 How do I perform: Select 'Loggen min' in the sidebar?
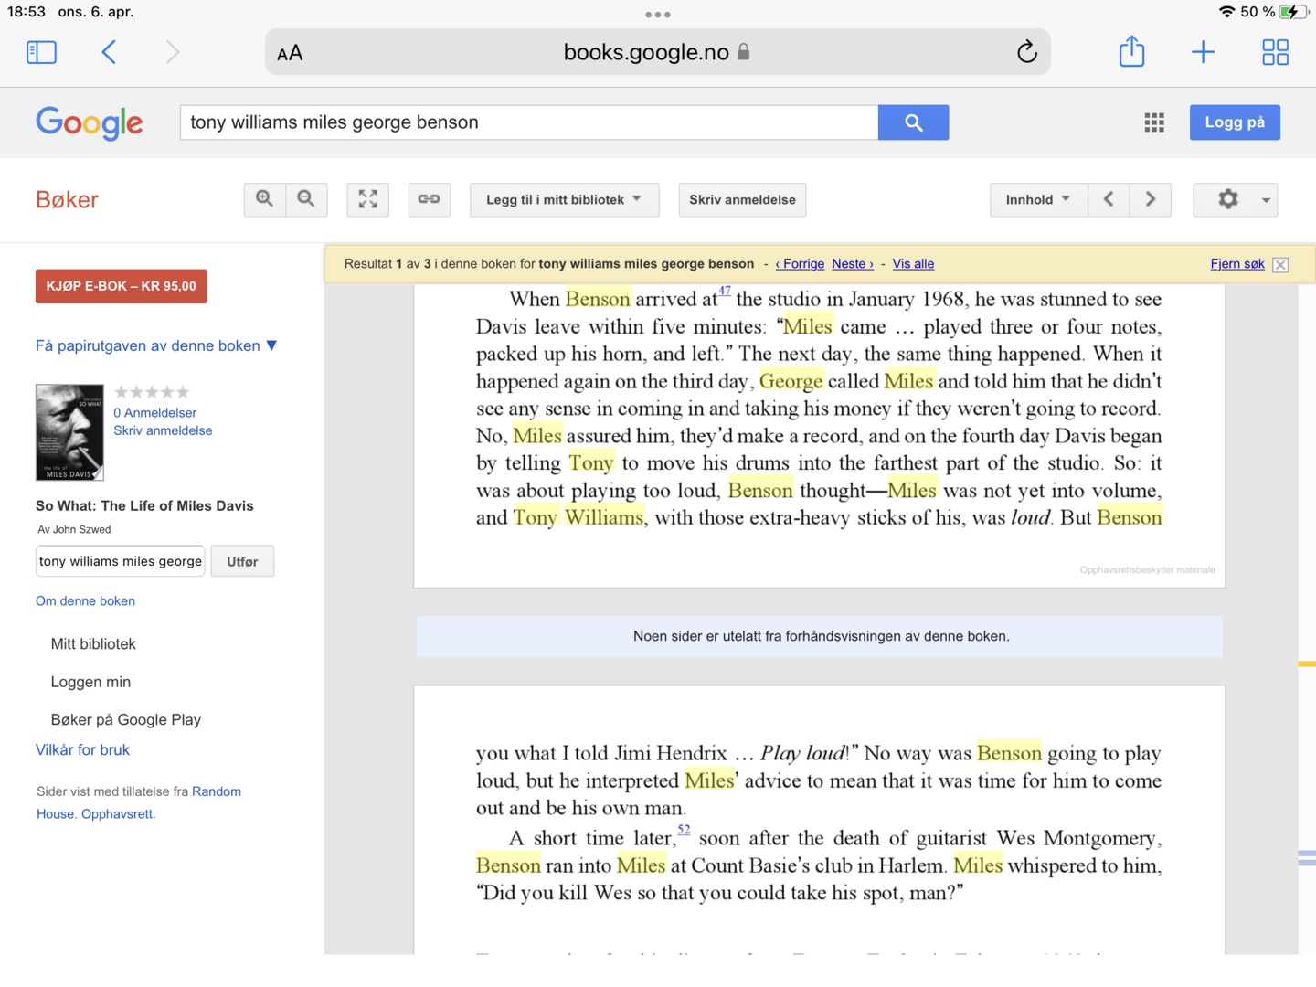tap(90, 682)
